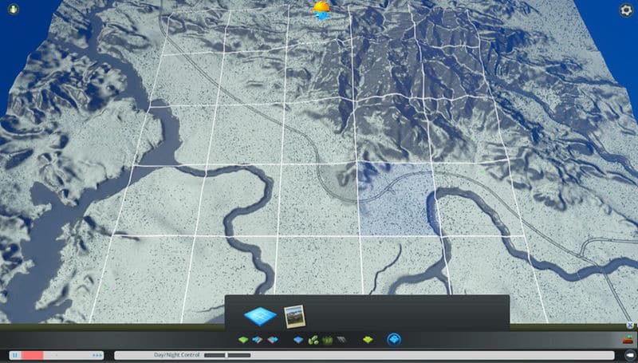
Task: Pause the simulation with pause button
Action: [x=15, y=355]
